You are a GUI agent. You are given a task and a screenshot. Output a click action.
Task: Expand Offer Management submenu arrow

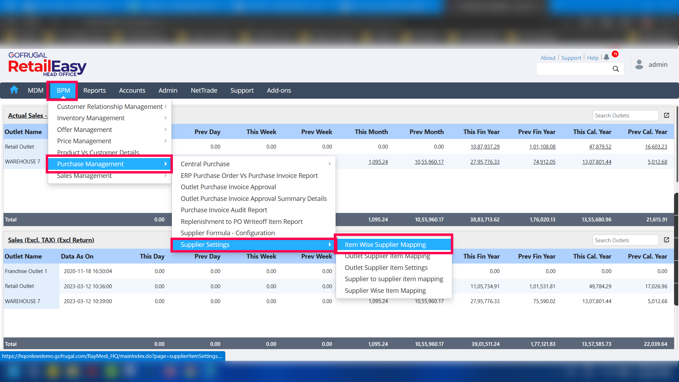166,129
